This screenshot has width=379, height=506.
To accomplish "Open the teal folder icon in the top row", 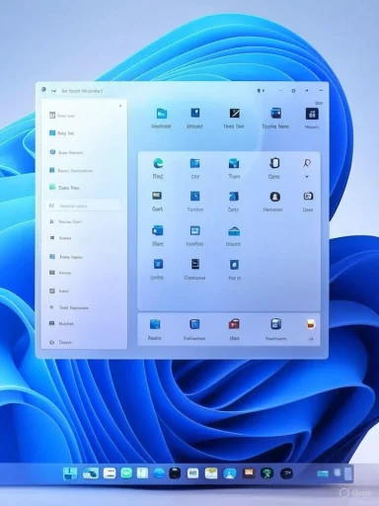I will [162, 114].
